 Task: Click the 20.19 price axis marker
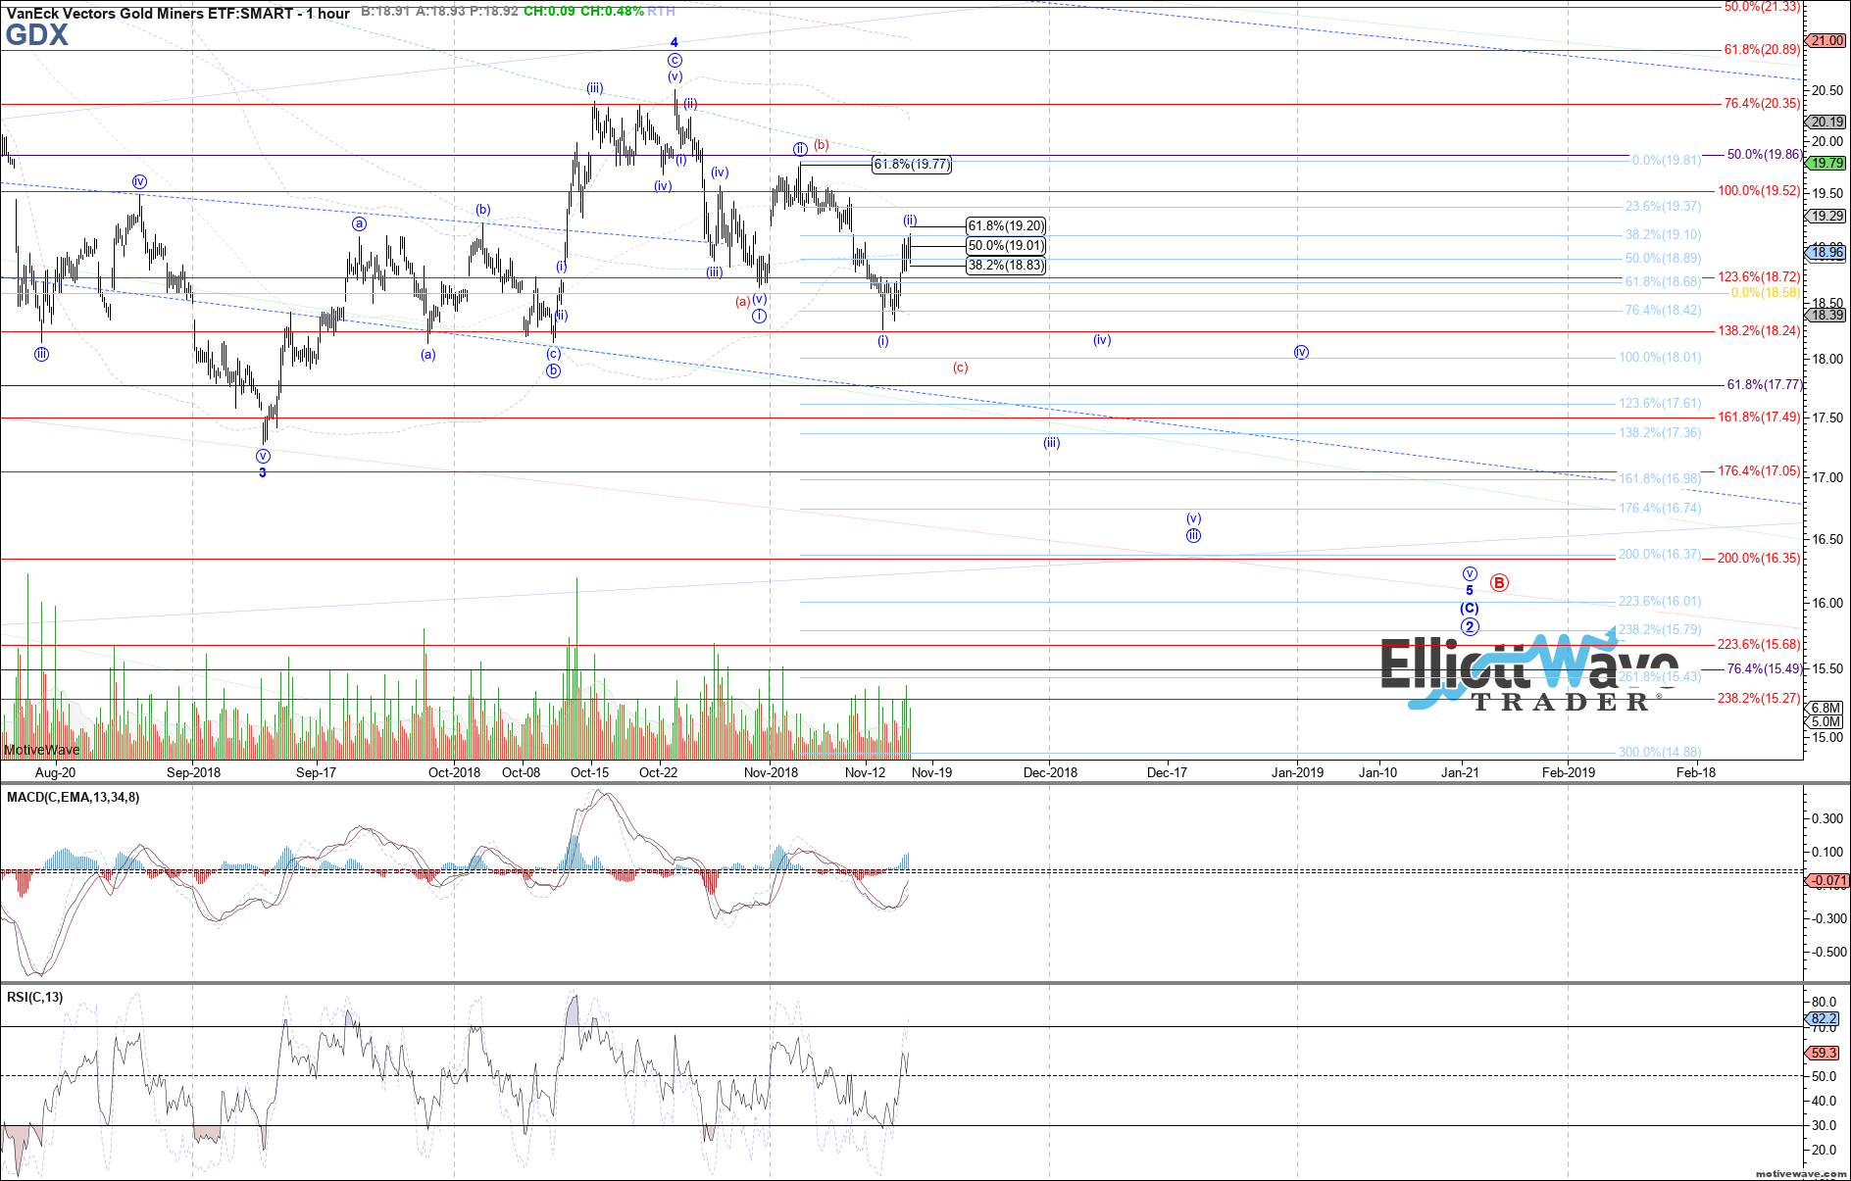pos(1827,122)
